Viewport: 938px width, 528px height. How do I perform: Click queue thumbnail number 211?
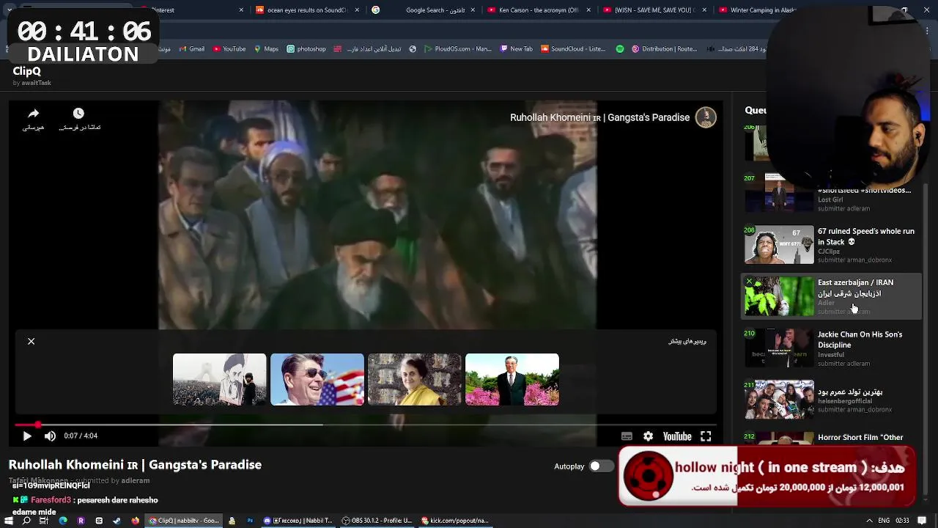[x=779, y=400]
